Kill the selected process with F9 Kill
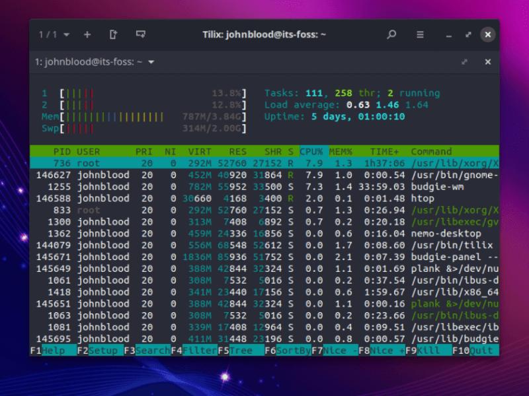This screenshot has height=396, width=529. point(421,350)
